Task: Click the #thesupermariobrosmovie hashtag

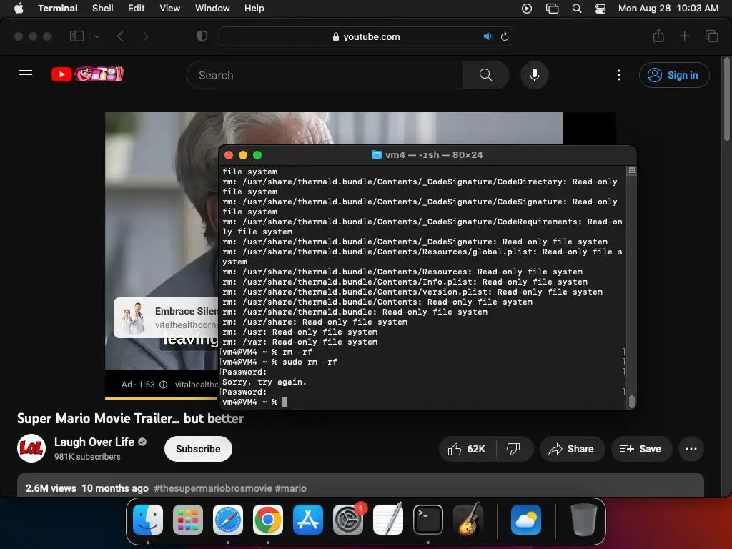Action: tap(213, 488)
